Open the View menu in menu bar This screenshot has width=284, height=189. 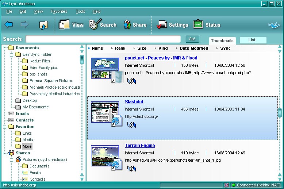tap(38, 11)
